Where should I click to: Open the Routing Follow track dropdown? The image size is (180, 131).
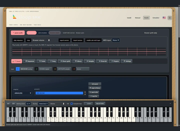coord(43,104)
